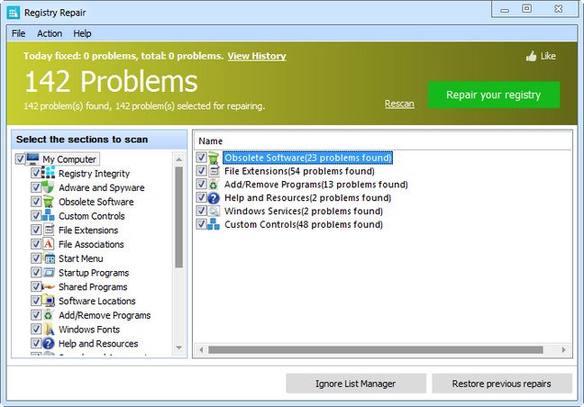This screenshot has width=584, height=407.
Task: Click the horizontal scrollbar in results panel
Action: click(379, 349)
